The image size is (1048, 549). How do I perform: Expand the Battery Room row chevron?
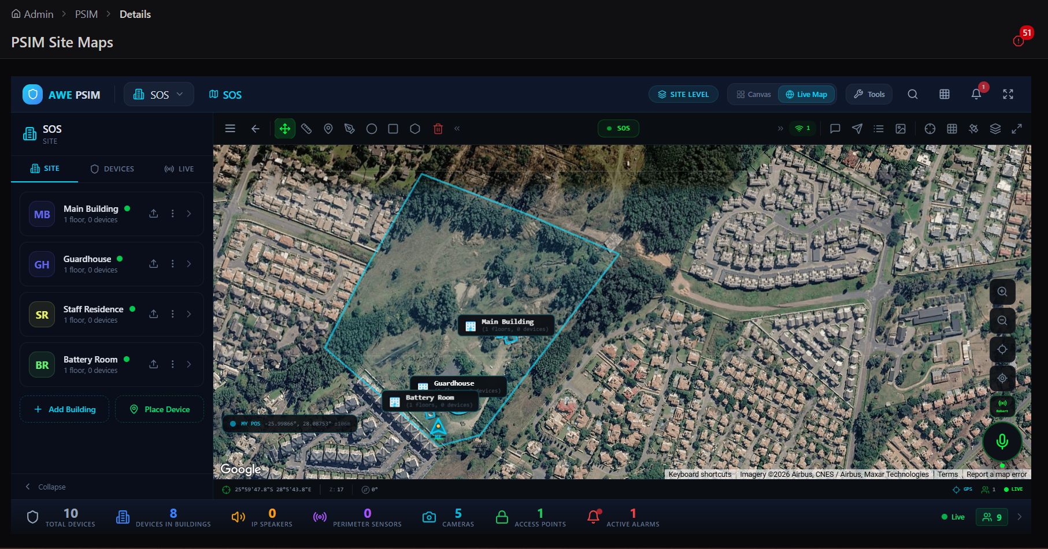(x=189, y=364)
